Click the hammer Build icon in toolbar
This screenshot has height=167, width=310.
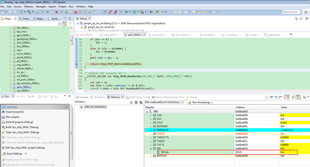29,12
